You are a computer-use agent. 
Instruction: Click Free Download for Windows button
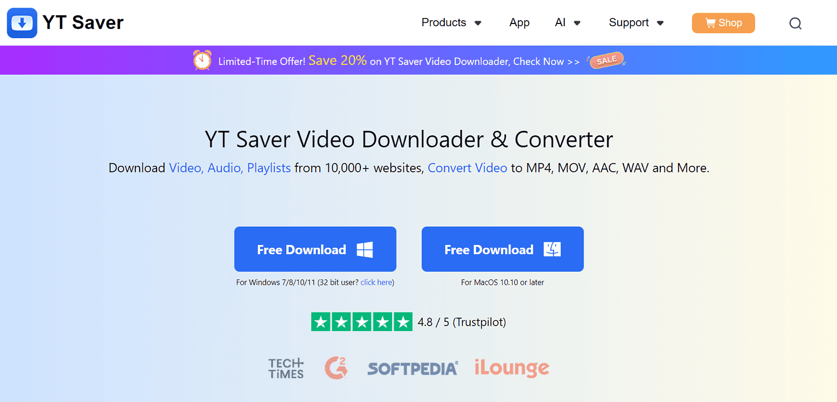pos(315,249)
